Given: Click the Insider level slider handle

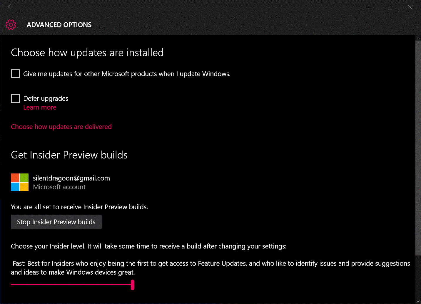Looking at the screenshot, I should click(x=133, y=285).
